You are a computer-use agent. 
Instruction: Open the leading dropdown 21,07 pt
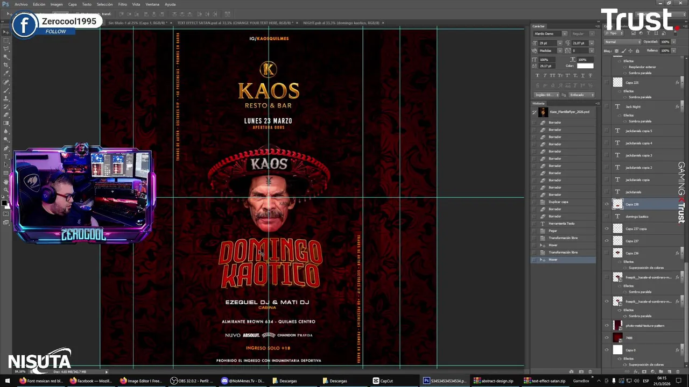[592, 44]
